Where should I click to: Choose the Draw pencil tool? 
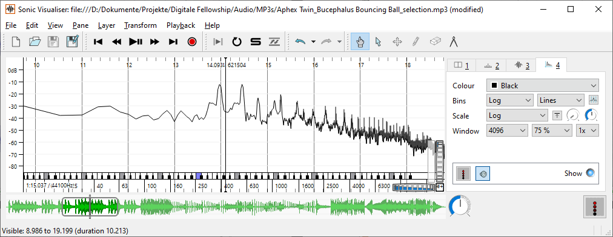tap(416, 42)
